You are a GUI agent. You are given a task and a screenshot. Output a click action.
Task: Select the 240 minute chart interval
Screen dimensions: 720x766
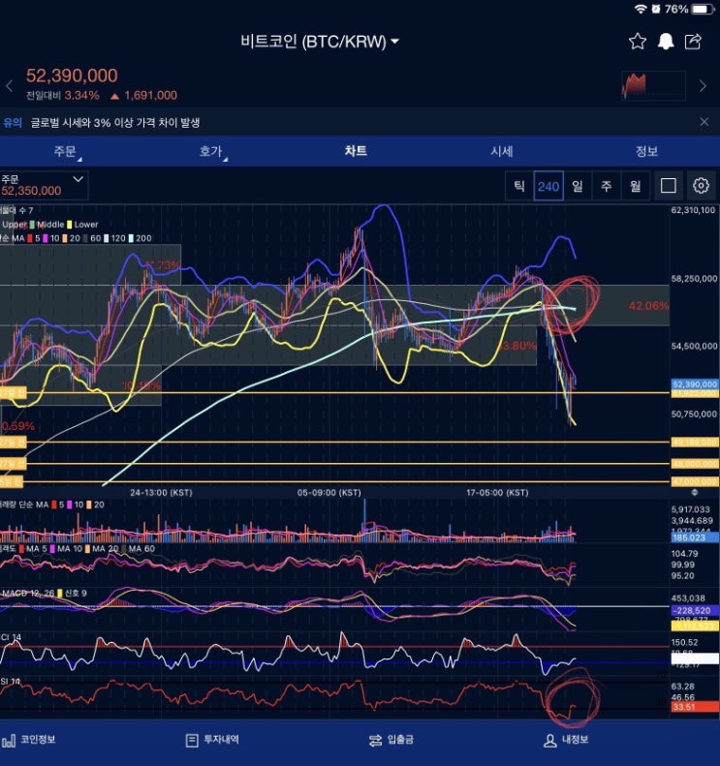pos(548,186)
